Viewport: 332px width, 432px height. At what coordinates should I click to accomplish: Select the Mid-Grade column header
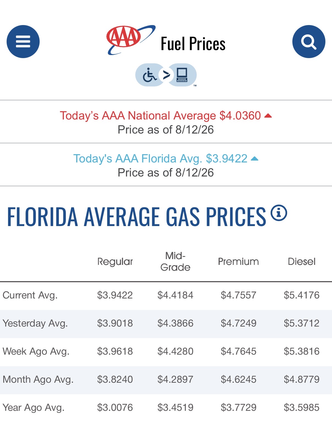(x=175, y=262)
